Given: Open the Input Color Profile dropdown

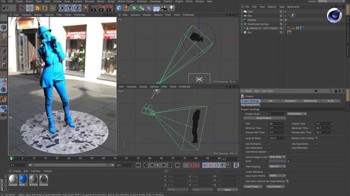Looking at the screenshot, I should click(277, 175).
